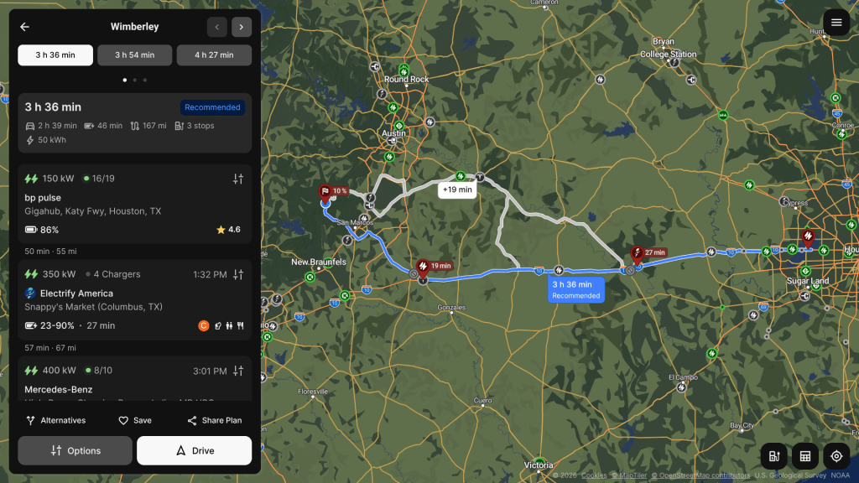Go to the next plan with right chevron

[242, 27]
